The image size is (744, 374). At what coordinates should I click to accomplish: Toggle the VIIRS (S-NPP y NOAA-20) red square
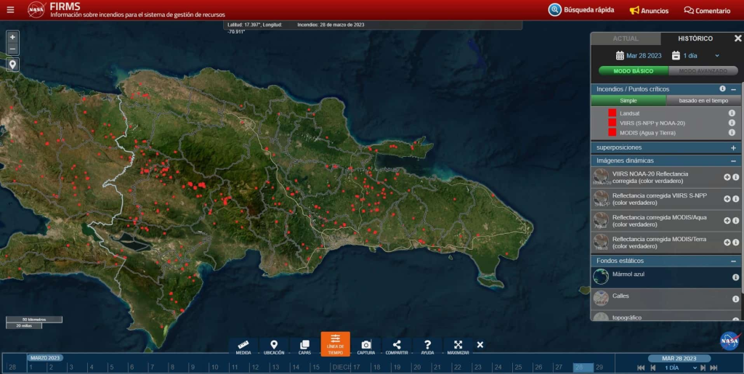click(x=612, y=122)
